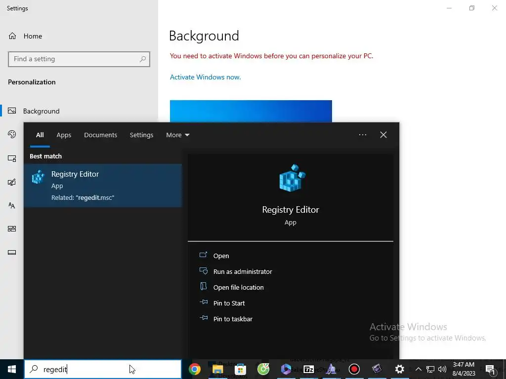Screen dimensions: 506x379
Task: Switch to the All search tab
Action: click(40, 135)
